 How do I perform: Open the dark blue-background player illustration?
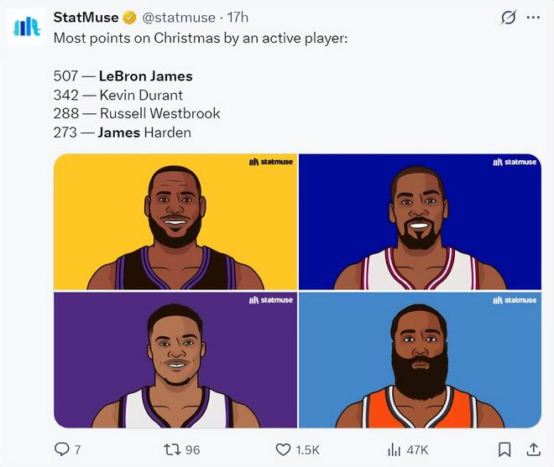pos(420,222)
